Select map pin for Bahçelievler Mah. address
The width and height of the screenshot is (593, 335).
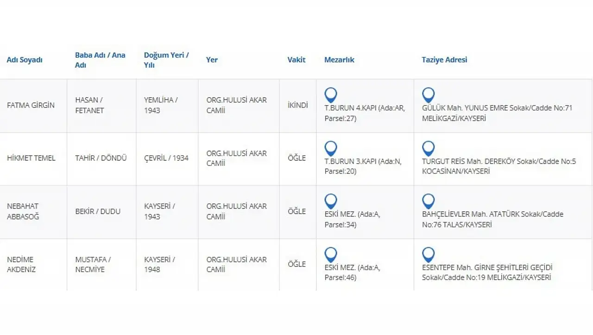coord(428,201)
